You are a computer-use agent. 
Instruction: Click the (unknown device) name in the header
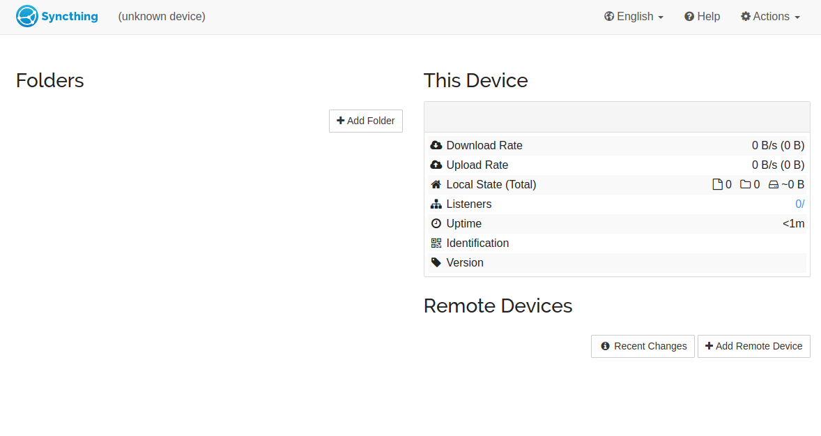click(x=161, y=16)
